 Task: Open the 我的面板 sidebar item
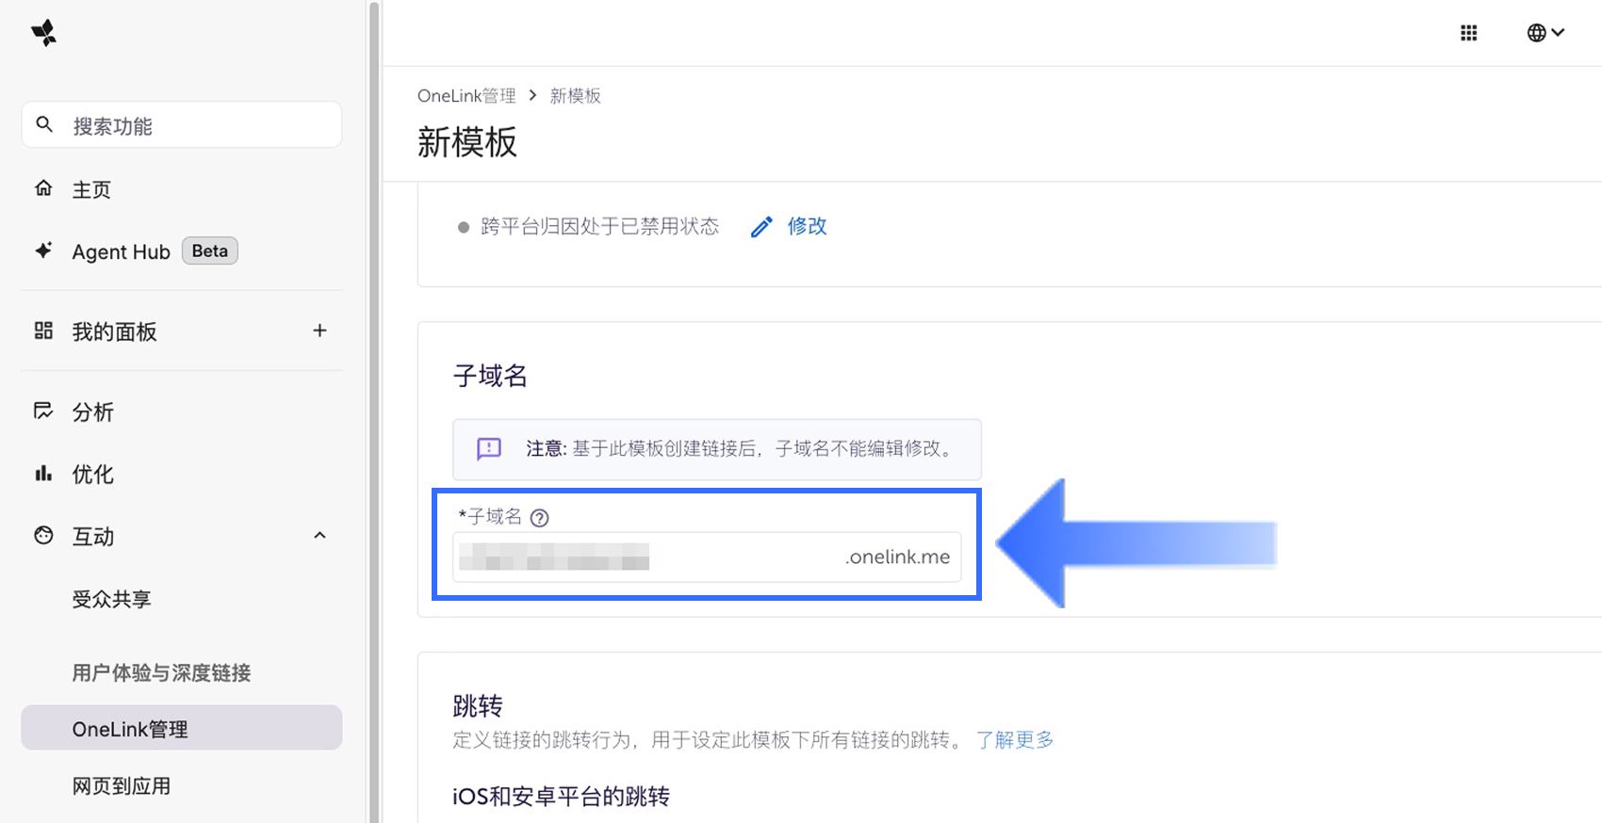pyautogui.click(x=114, y=331)
